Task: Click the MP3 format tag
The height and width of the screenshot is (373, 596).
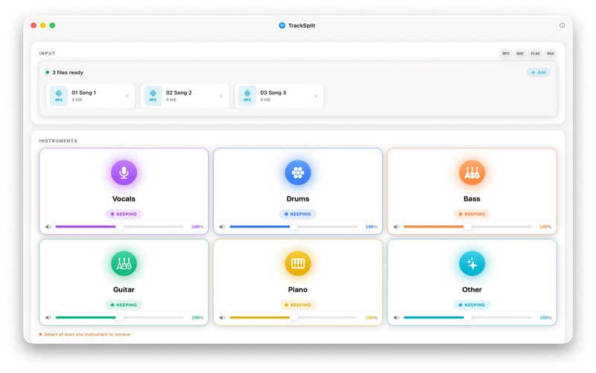Action: point(506,53)
